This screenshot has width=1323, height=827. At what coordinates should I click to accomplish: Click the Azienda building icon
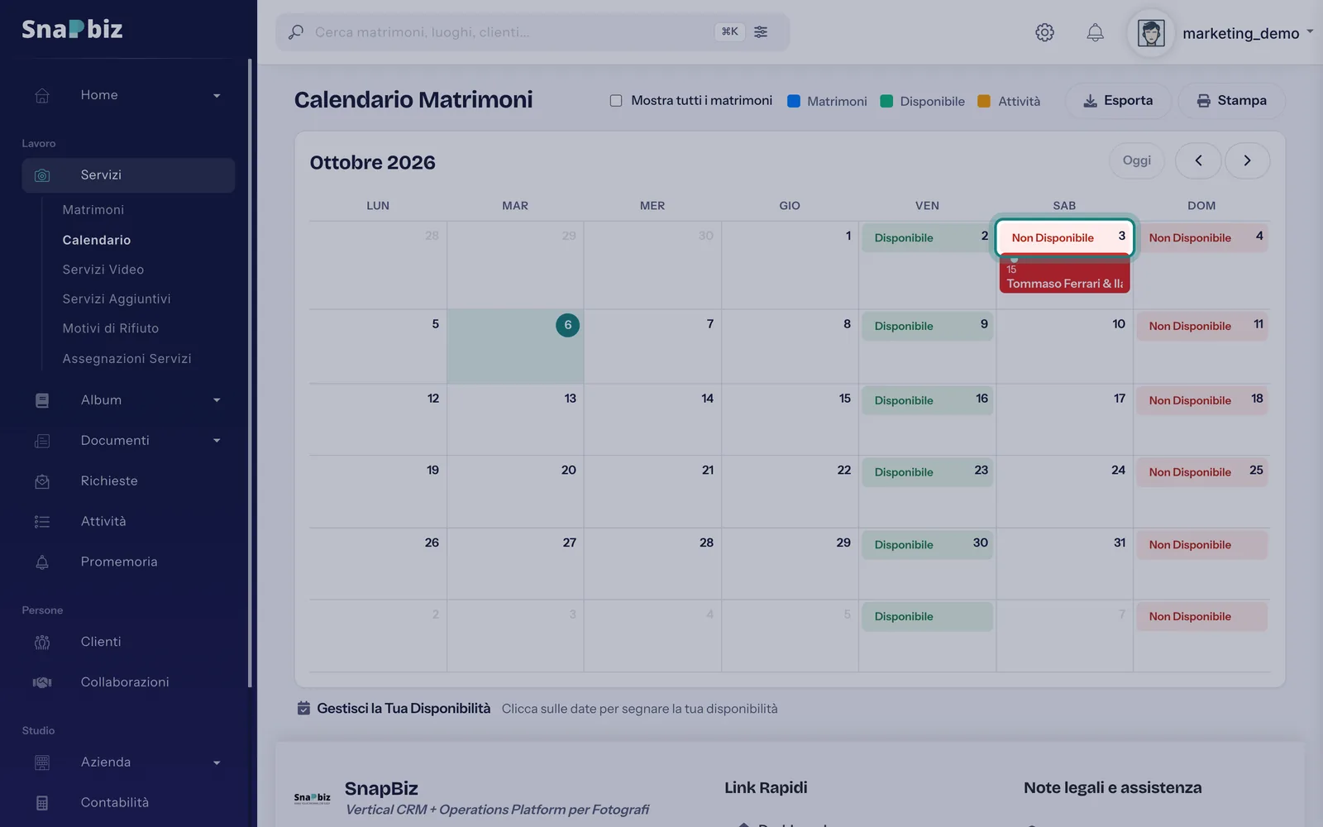coord(42,762)
